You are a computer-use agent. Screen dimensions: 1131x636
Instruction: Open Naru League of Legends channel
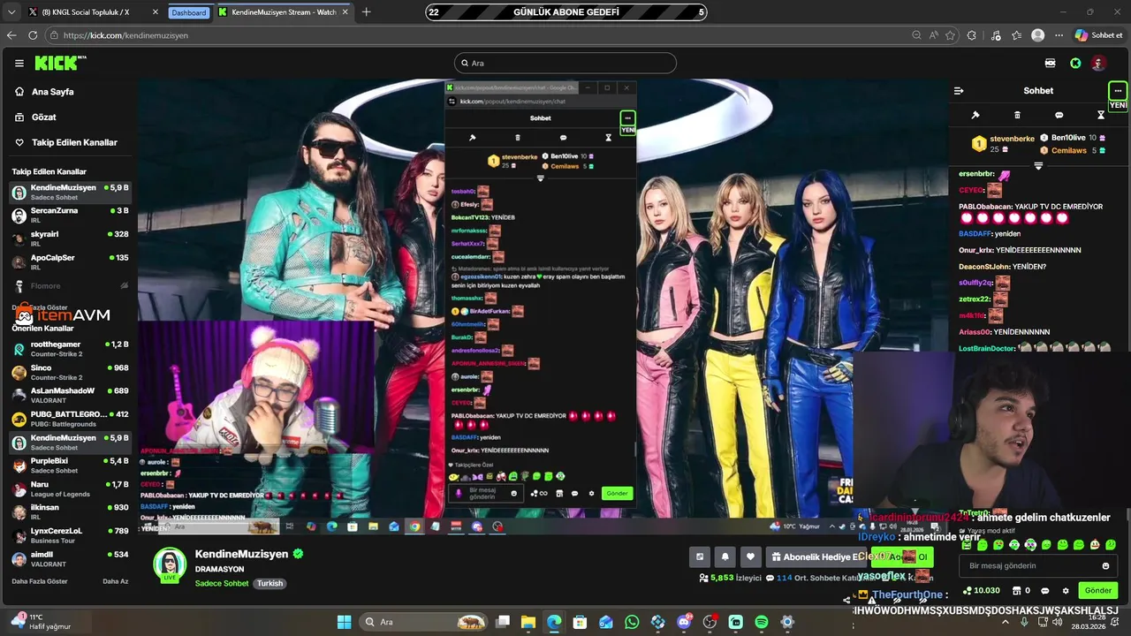[70, 489]
